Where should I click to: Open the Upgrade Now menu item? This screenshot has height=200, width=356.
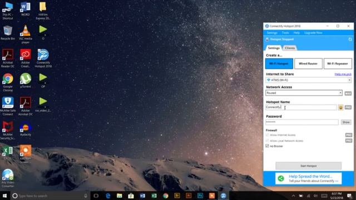coord(313,33)
